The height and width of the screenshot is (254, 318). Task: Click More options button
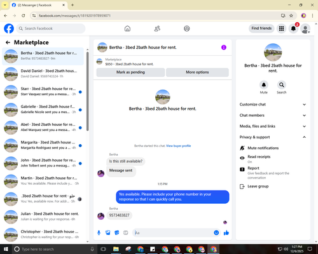[197, 72]
